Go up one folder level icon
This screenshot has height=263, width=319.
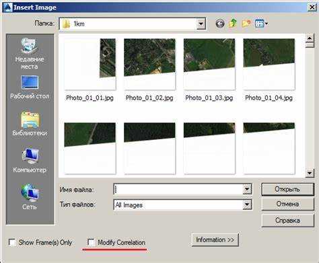click(233, 24)
